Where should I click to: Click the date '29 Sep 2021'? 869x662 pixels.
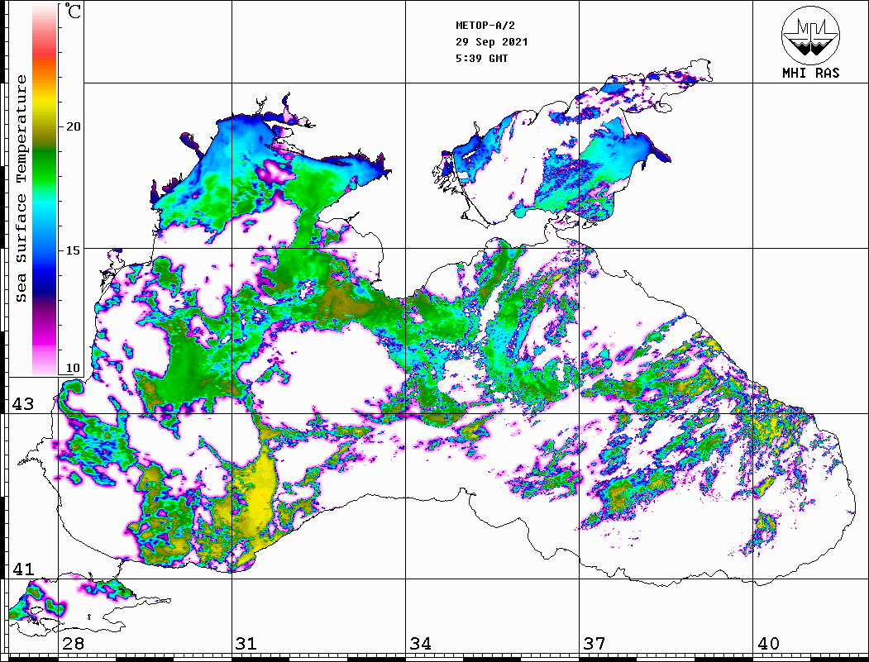pos(492,42)
